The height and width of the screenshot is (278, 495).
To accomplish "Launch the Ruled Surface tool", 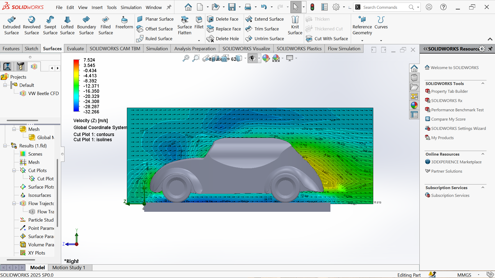I will tap(155, 39).
